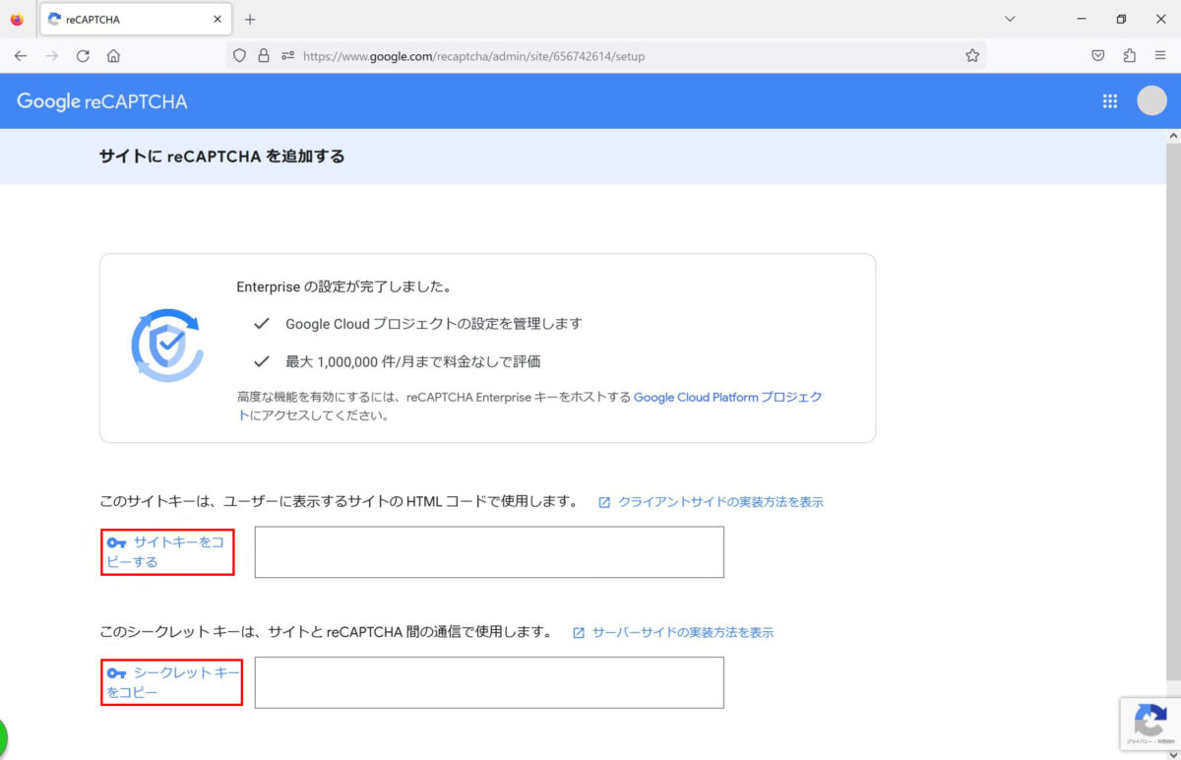The image size is (1181, 760).
Task: Open the Firefox hamburger application menu
Action: (x=1160, y=56)
